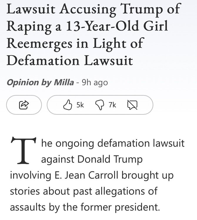This screenshot has height=220, width=197.
Task: Click the 5k like count
Action: [x=80, y=104]
